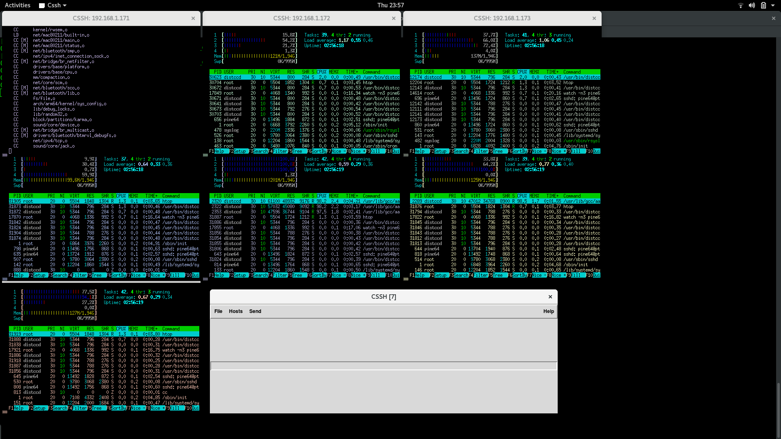
Task: Open Send menu in CSSH console
Action: tap(255, 311)
